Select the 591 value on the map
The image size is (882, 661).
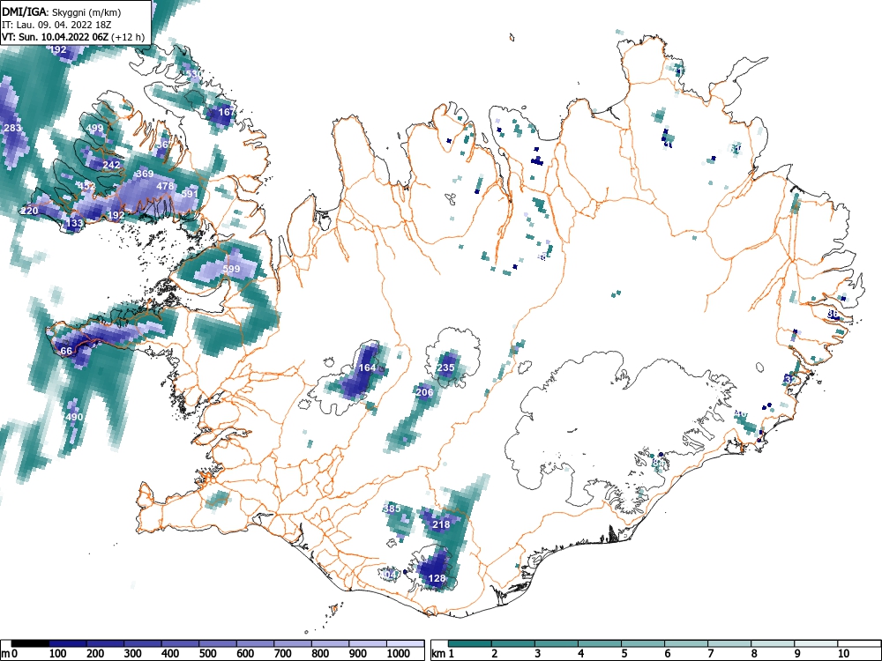click(190, 194)
